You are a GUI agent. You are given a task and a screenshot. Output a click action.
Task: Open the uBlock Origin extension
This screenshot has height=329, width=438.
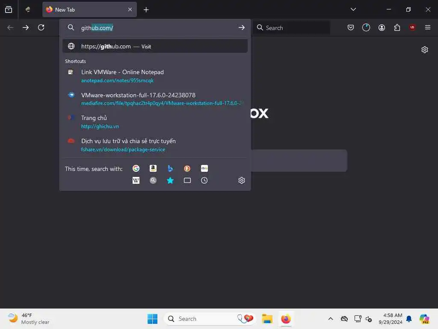pyautogui.click(x=412, y=27)
